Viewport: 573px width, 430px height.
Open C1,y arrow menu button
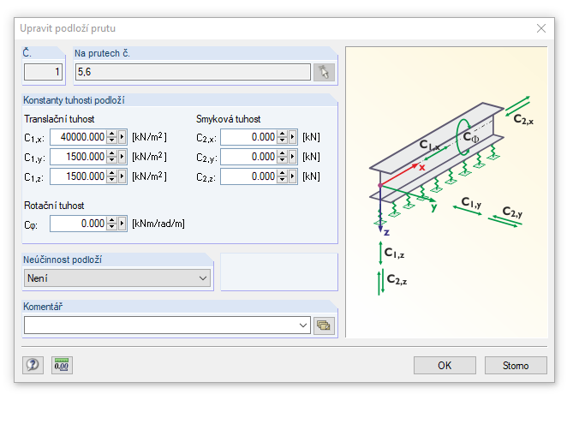122,157
